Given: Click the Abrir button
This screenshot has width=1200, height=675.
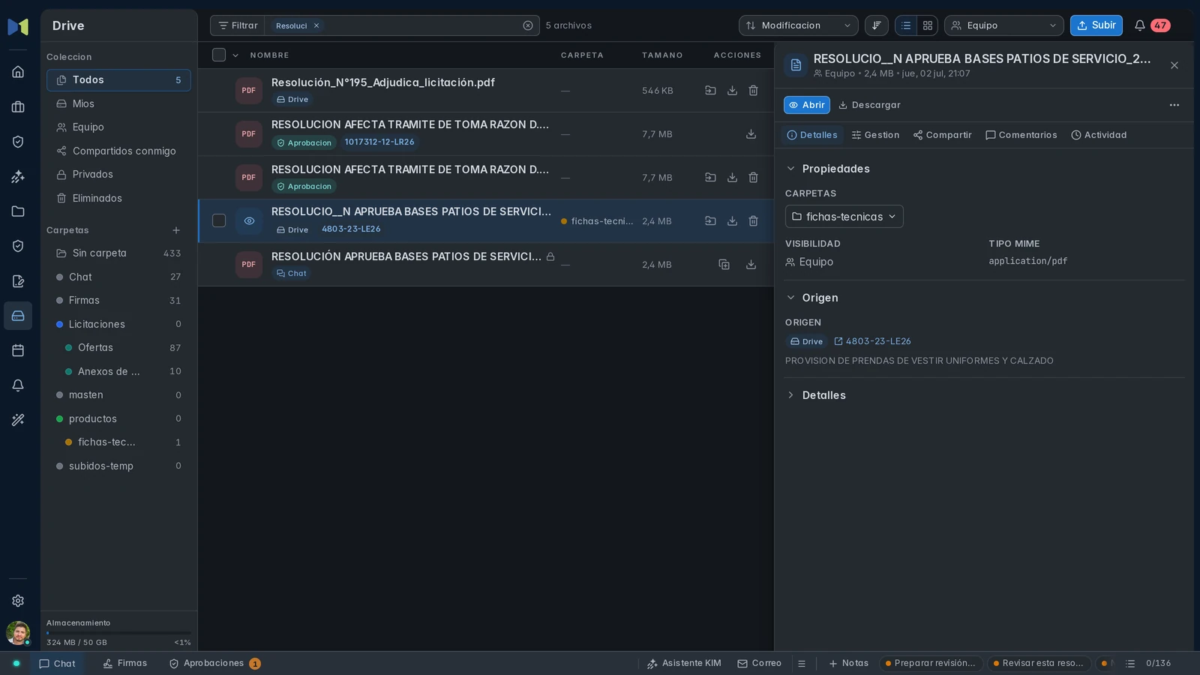Looking at the screenshot, I should [x=807, y=105].
